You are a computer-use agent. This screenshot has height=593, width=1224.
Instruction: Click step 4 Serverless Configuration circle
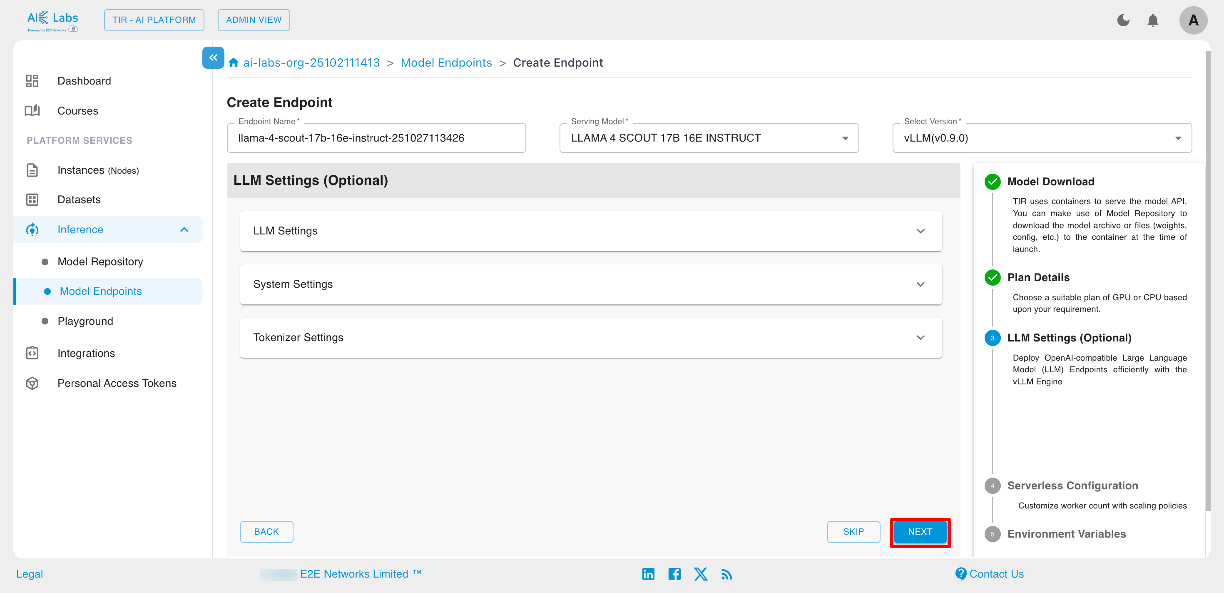click(992, 486)
